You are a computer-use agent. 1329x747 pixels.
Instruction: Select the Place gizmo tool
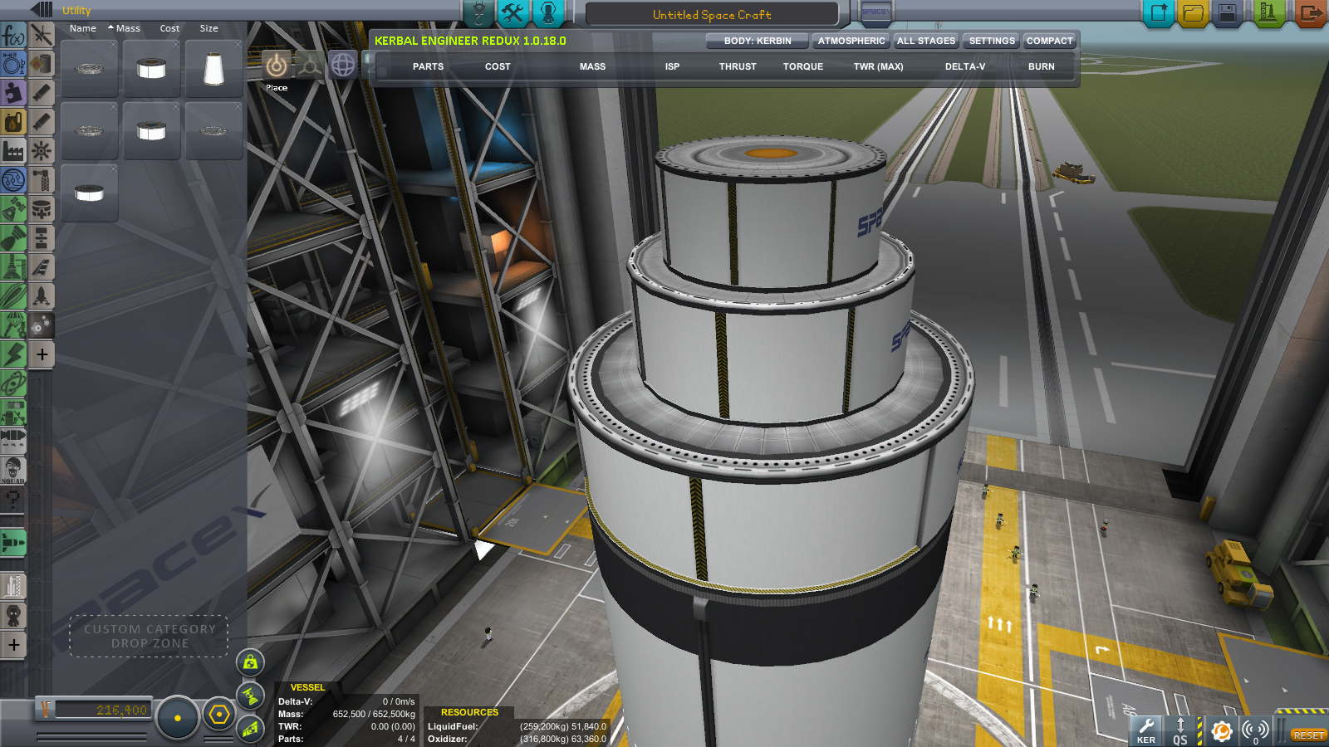[277, 65]
